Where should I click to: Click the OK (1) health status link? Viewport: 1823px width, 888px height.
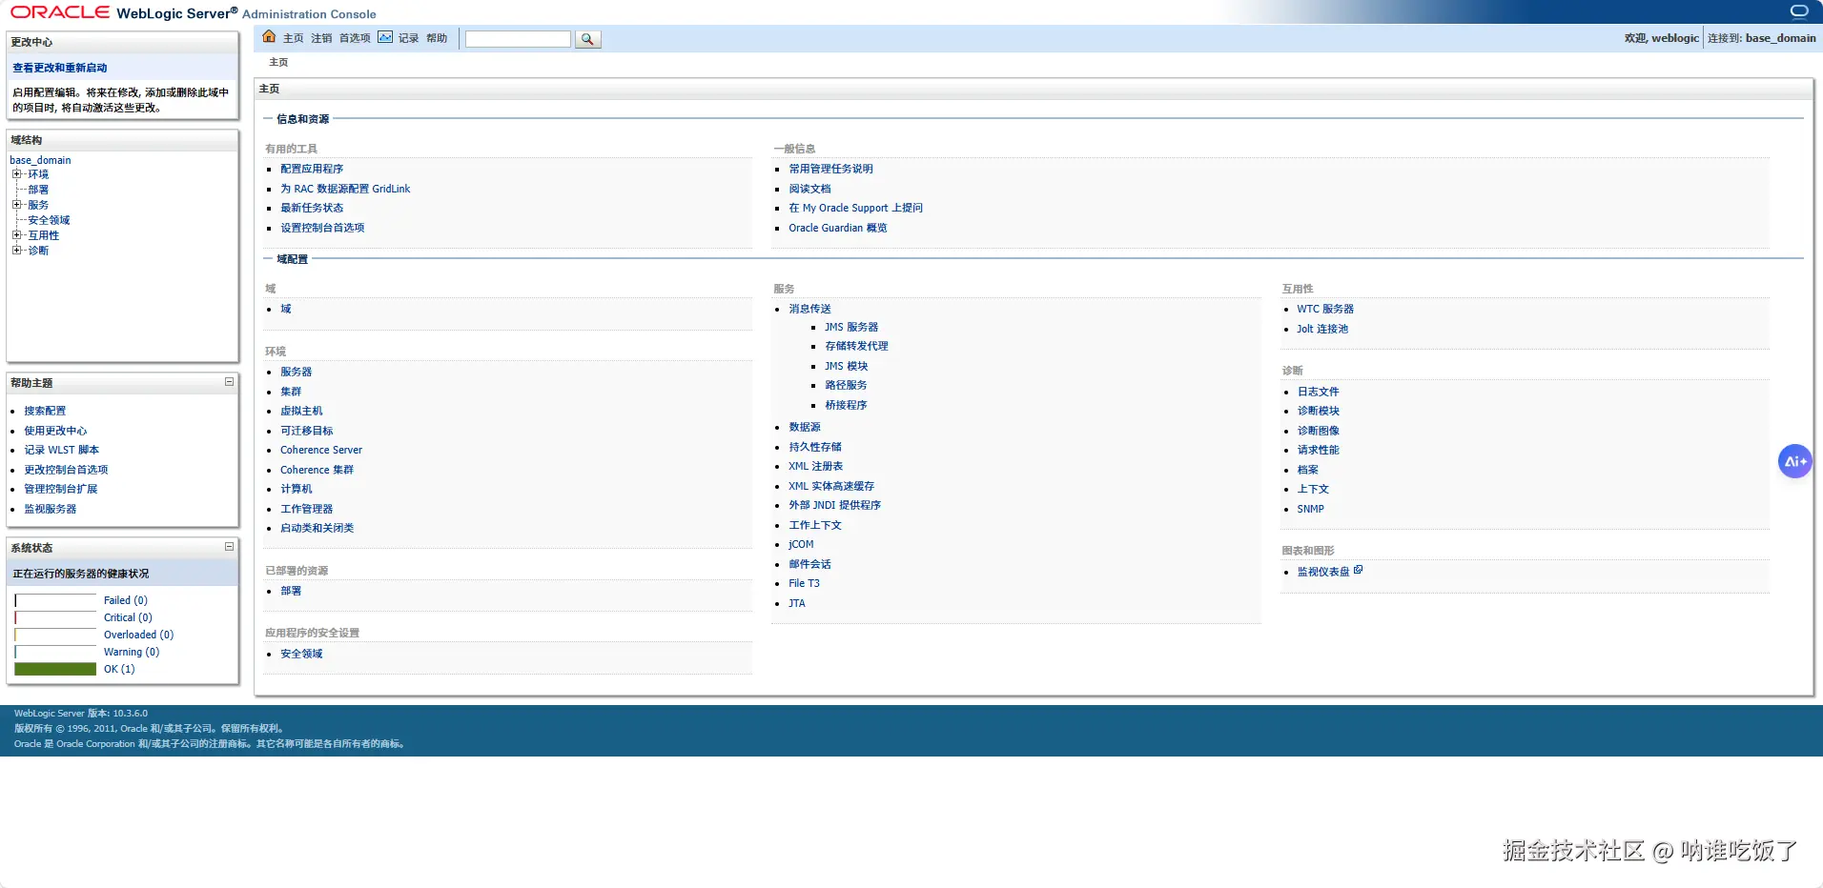[119, 669]
